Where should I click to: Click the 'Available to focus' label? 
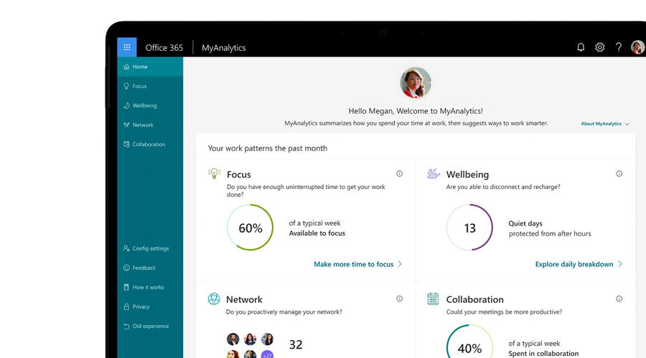317,233
